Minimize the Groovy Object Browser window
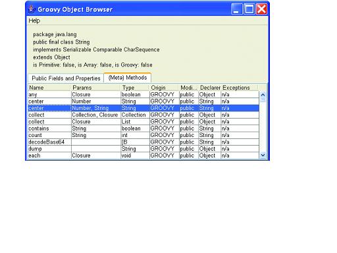 tap(236, 9)
